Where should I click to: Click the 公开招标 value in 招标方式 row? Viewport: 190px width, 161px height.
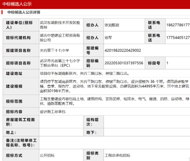[x=47, y=155]
